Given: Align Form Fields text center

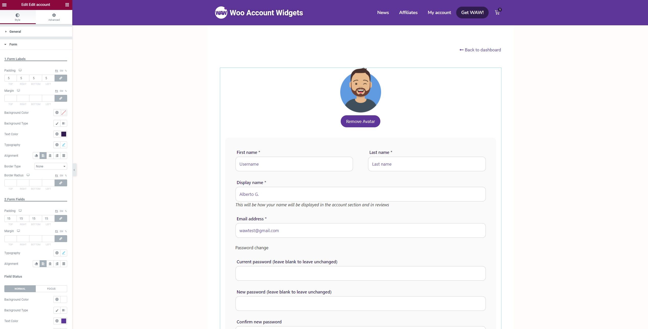Looking at the screenshot, I should point(50,264).
